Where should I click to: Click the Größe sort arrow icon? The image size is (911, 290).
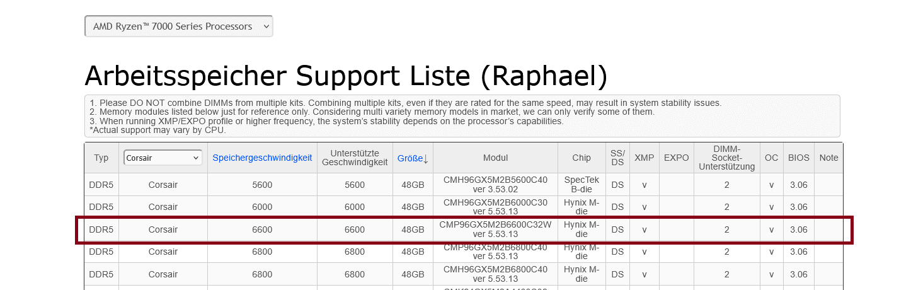point(425,159)
